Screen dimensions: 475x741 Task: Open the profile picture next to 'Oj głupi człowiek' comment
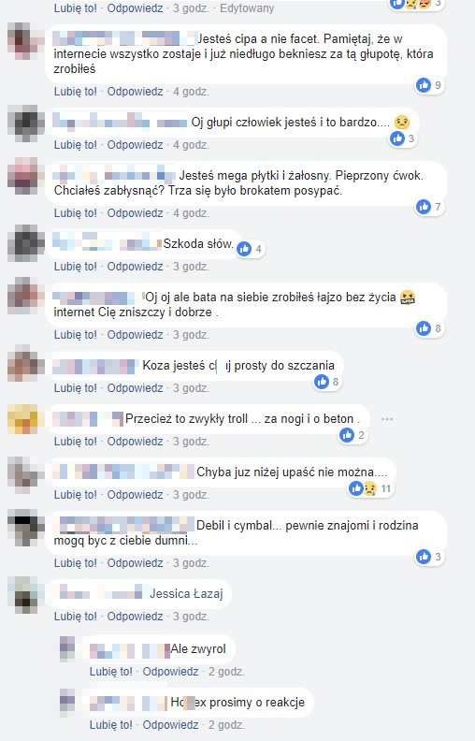point(23,123)
